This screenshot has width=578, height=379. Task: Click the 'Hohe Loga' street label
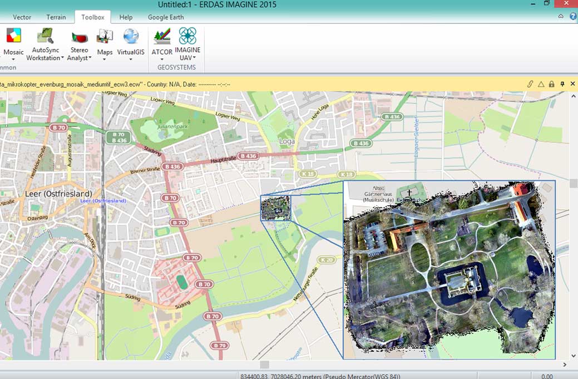319,112
